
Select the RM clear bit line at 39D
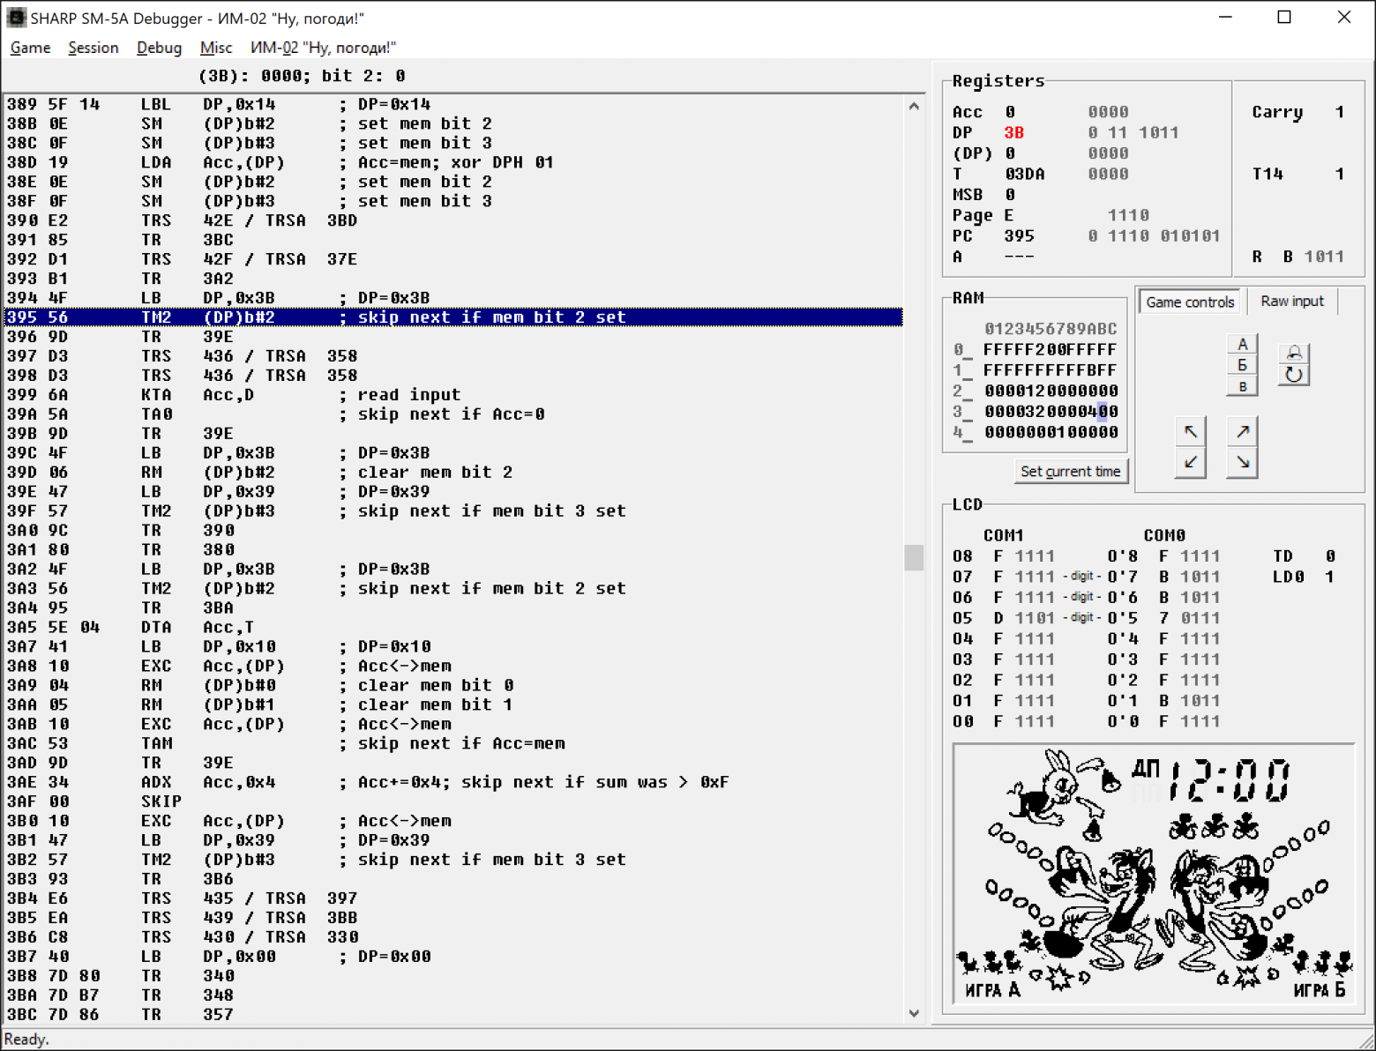453,473
